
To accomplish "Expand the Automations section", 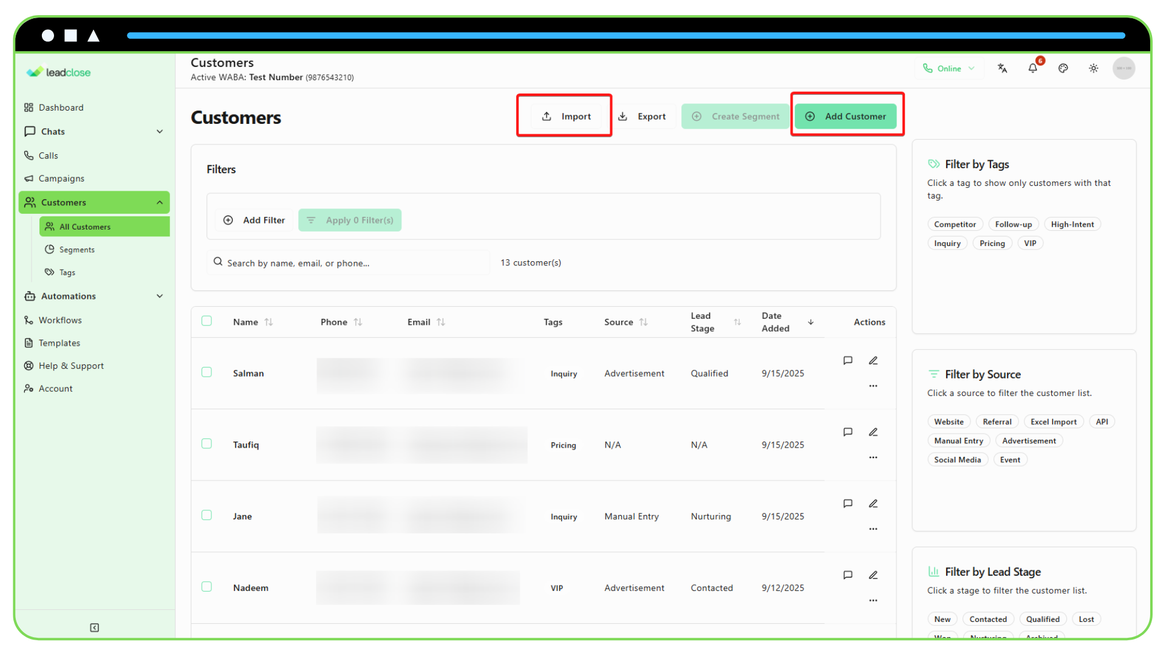I will coord(160,296).
